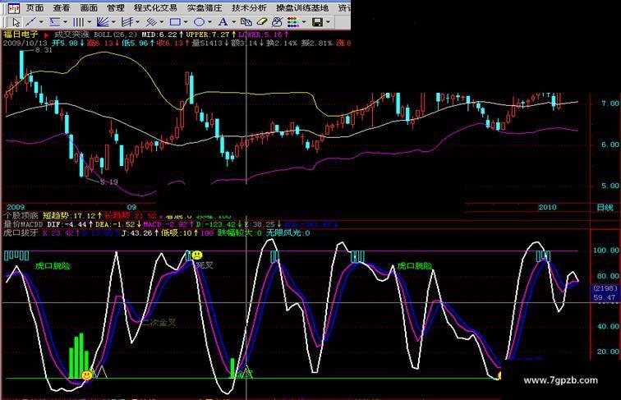Select the fan lines drawing tool
Screen dimensions: 621x400
click(103, 22)
